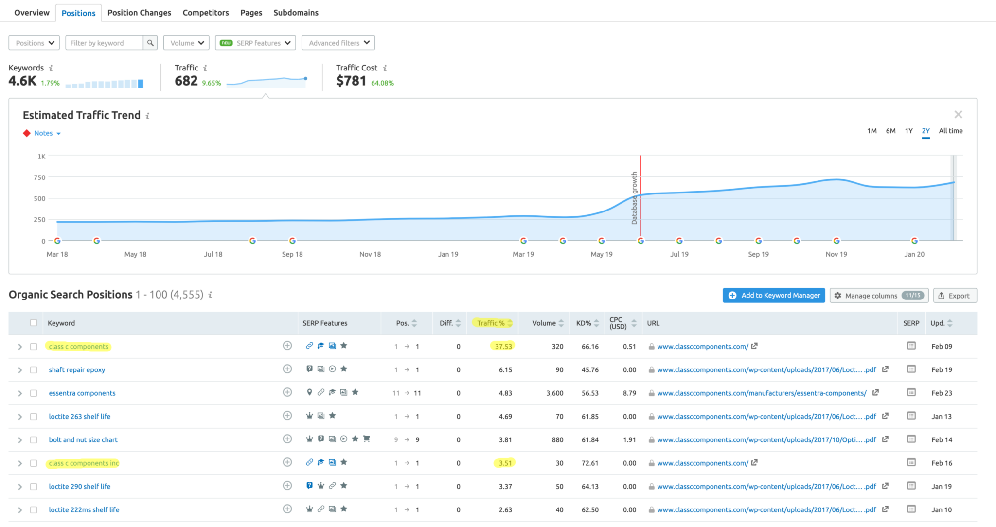Click the keyword search magnifier icon

pos(150,43)
